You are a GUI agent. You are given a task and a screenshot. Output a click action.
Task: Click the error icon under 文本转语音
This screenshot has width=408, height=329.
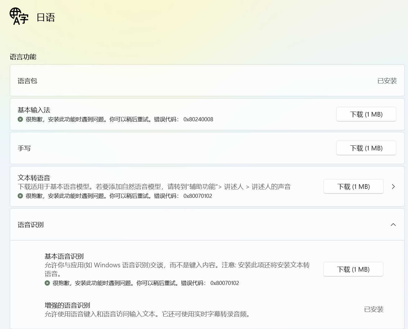[x=20, y=196]
